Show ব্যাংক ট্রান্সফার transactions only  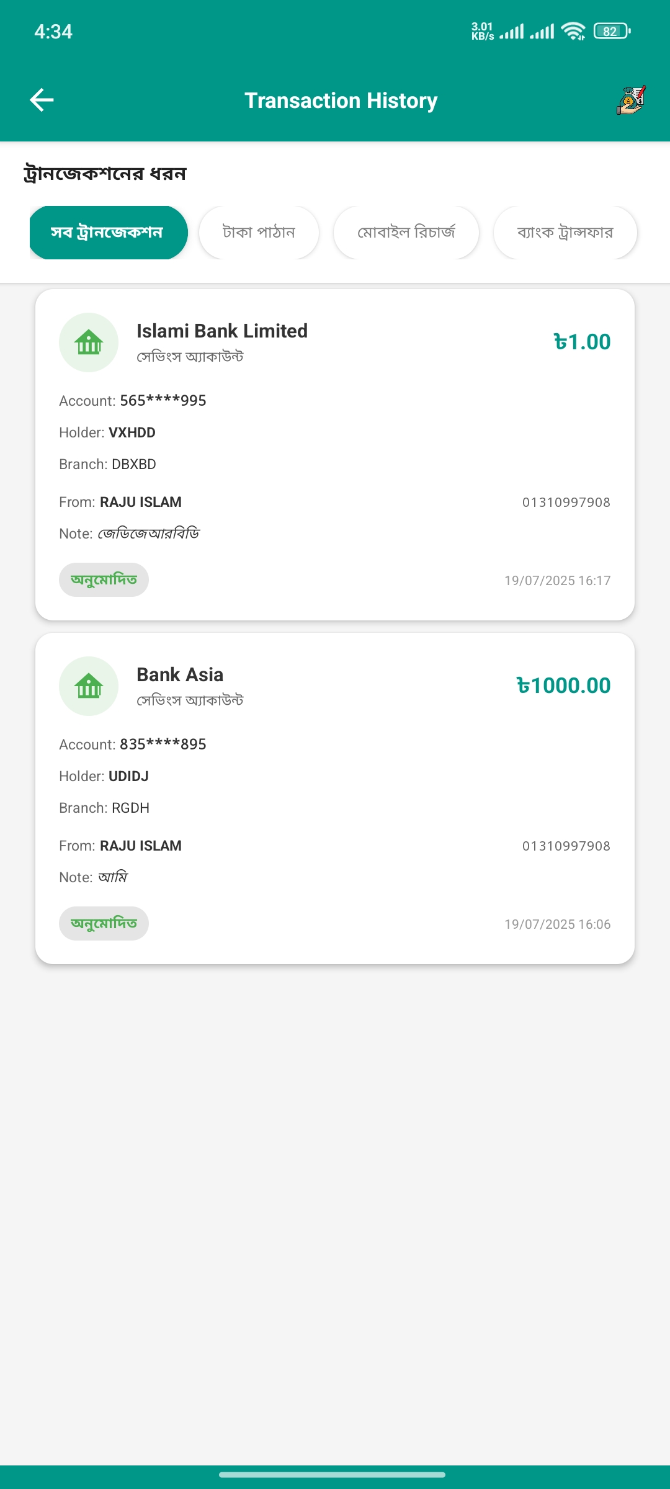click(x=565, y=233)
